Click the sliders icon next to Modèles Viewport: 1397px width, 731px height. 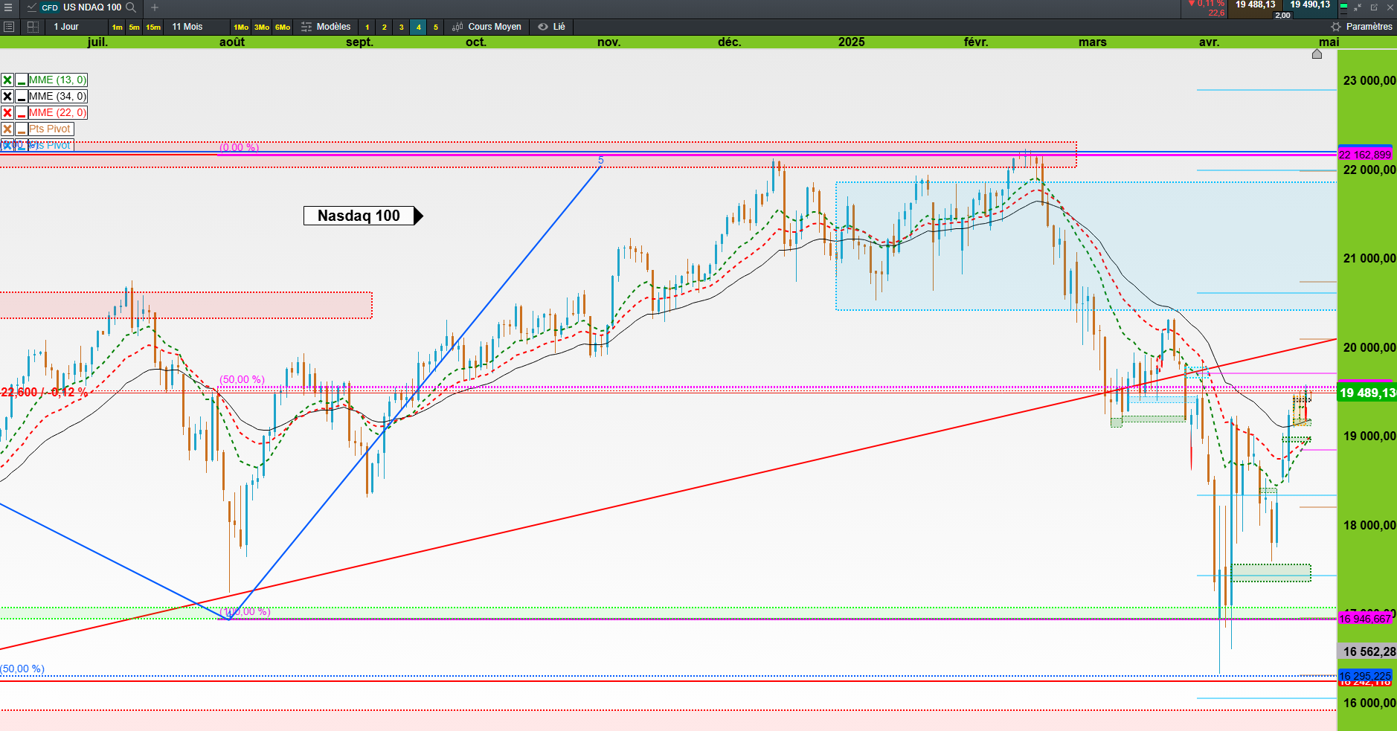coord(306,27)
